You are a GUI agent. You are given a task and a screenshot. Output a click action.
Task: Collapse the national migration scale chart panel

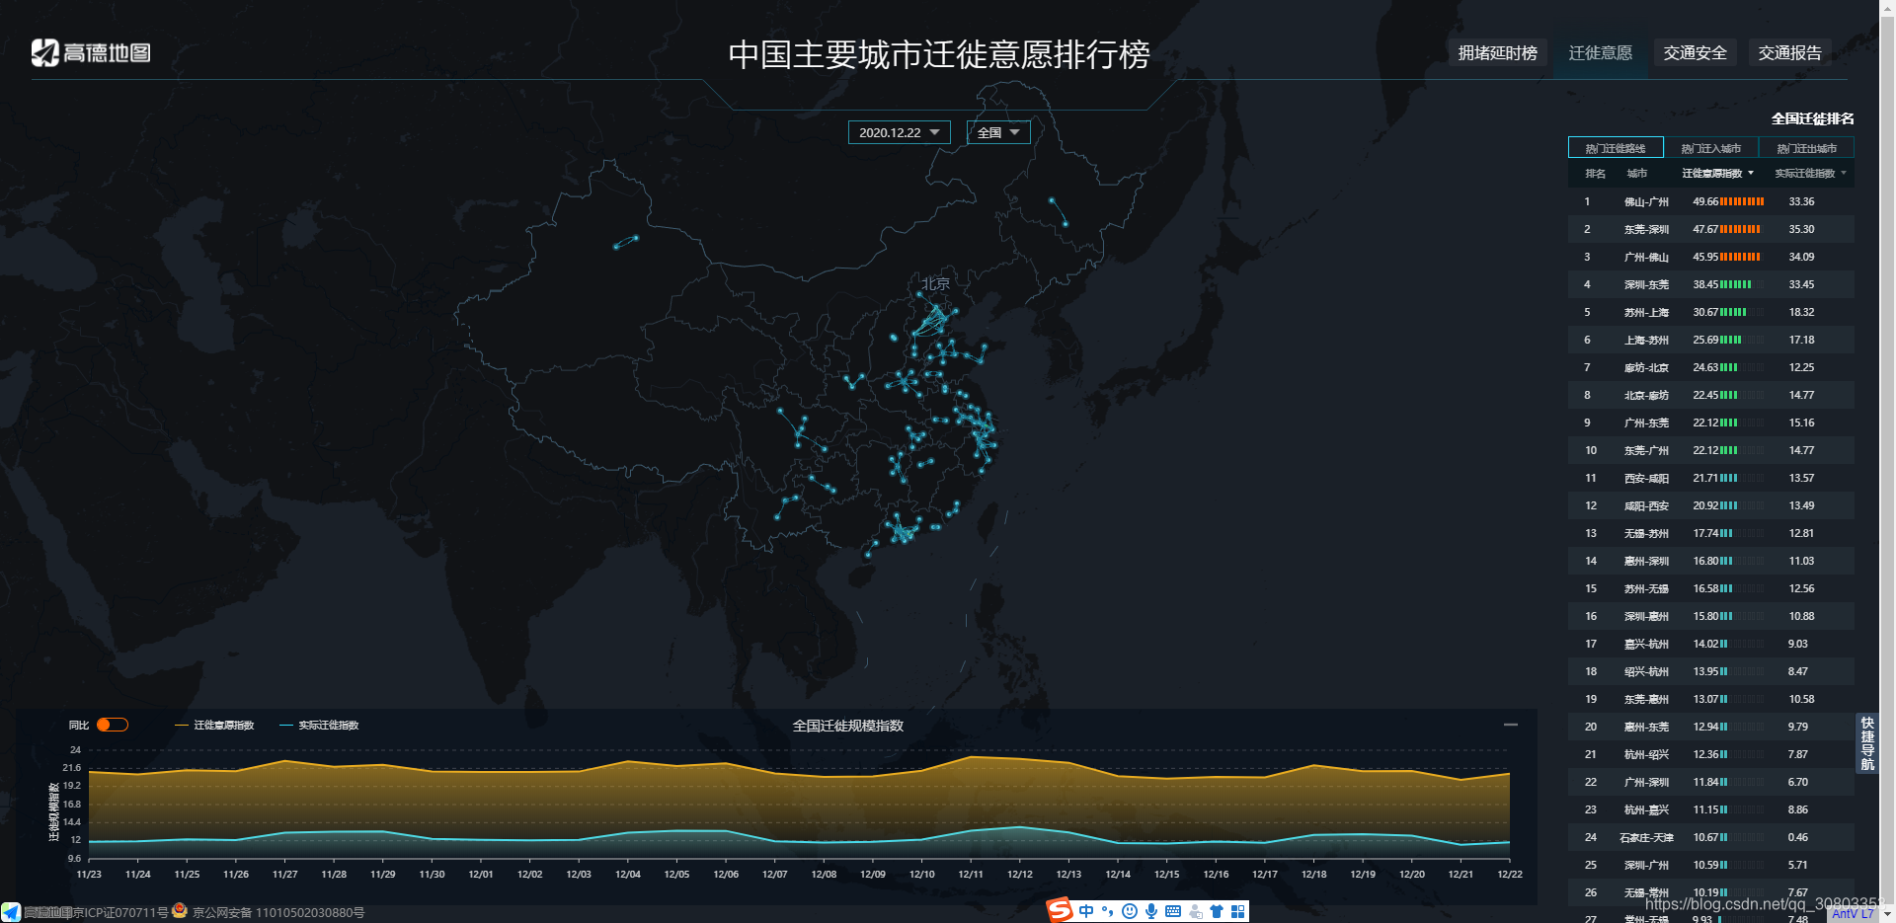(x=1510, y=725)
